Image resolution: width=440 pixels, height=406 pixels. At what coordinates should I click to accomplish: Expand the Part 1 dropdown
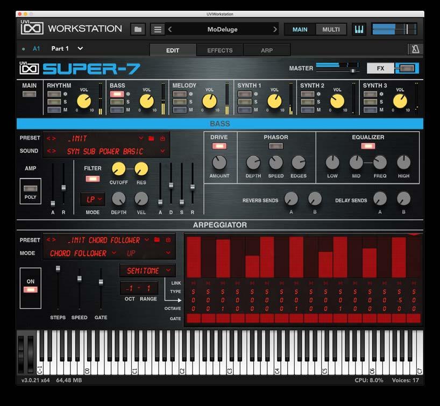(80, 48)
